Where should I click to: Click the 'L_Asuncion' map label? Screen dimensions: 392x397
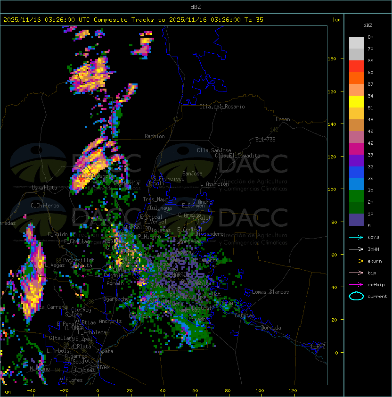pos(214,184)
